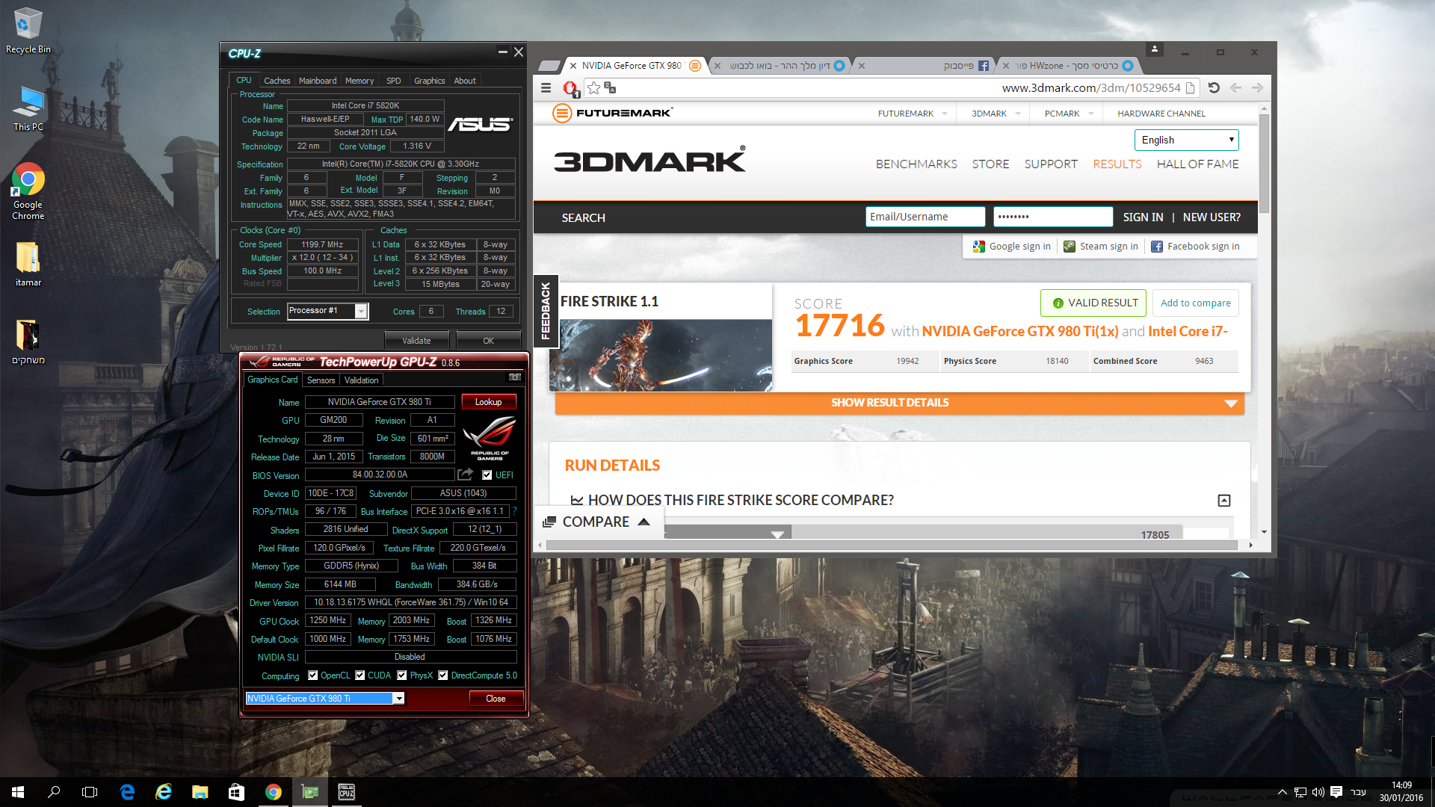Click the GPU-Z screenshot camera icon
The image size is (1435, 807).
(515, 377)
